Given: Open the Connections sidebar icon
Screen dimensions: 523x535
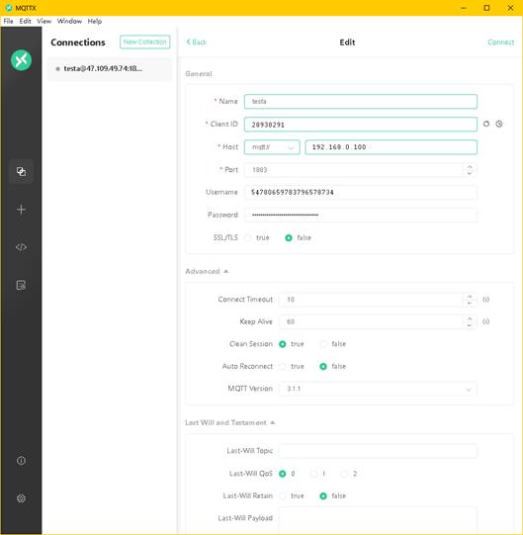Looking at the screenshot, I should click(21, 171).
